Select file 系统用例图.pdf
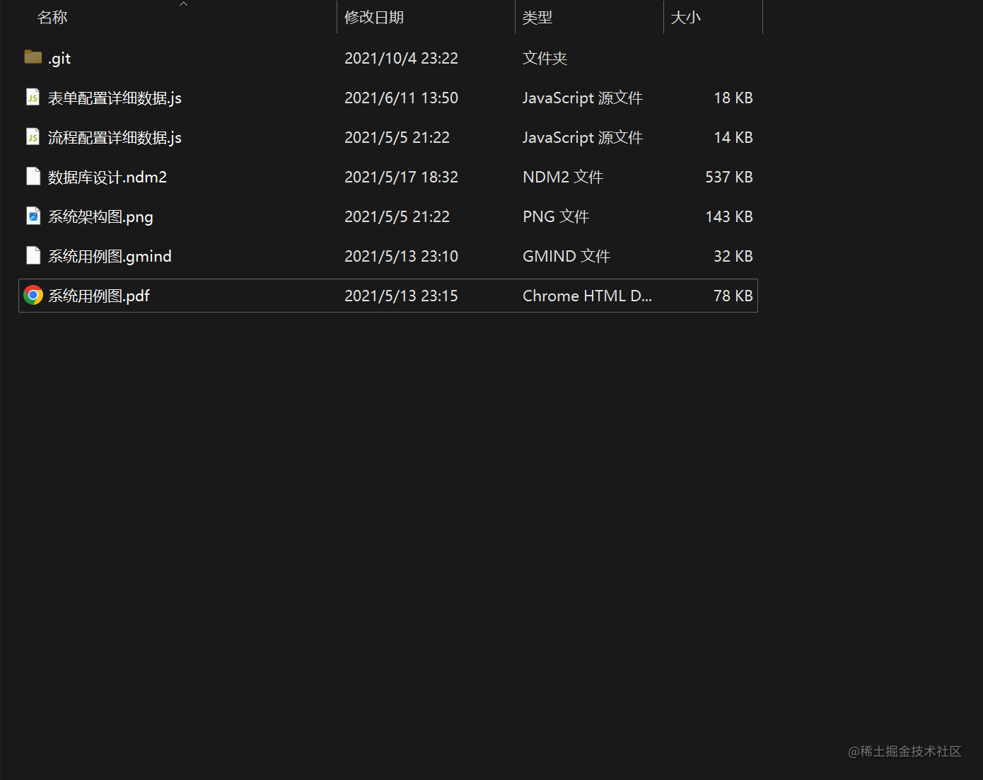This screenshot has height=780, width=983. coord(99,296)
